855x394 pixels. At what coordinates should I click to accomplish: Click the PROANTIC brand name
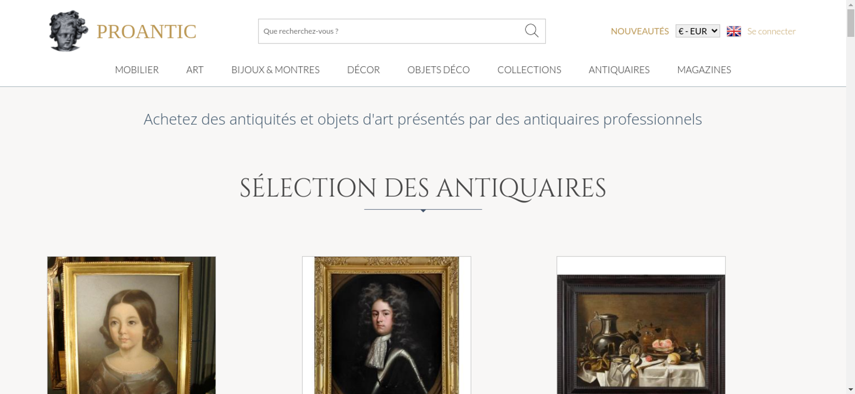(x=146, y=32)
